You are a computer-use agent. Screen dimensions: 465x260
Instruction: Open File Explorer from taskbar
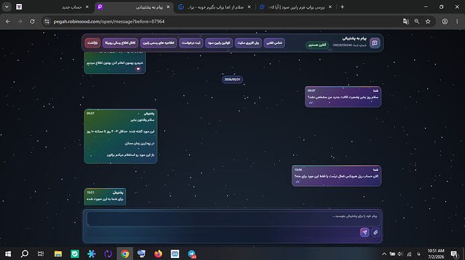click(x=58, y=254)
